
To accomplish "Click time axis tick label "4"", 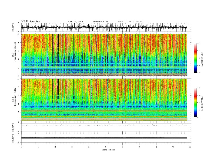I will coord(89,147).
